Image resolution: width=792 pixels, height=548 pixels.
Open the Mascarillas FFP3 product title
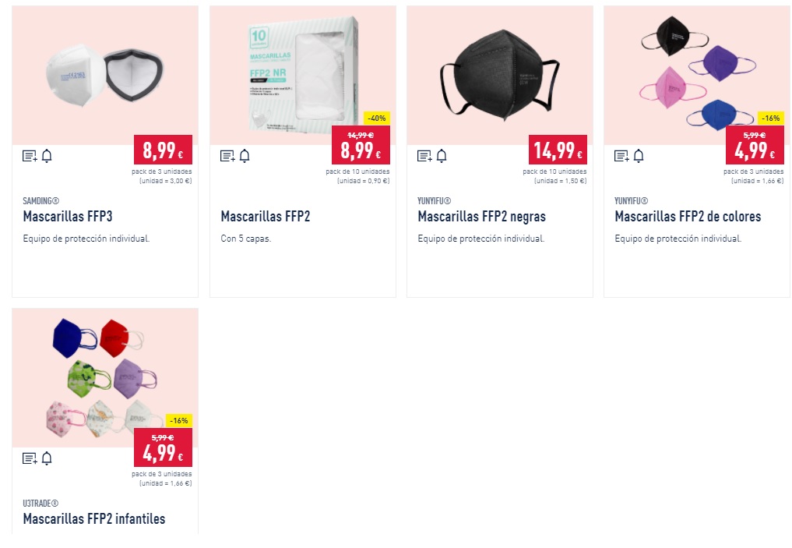pos(68,217)
